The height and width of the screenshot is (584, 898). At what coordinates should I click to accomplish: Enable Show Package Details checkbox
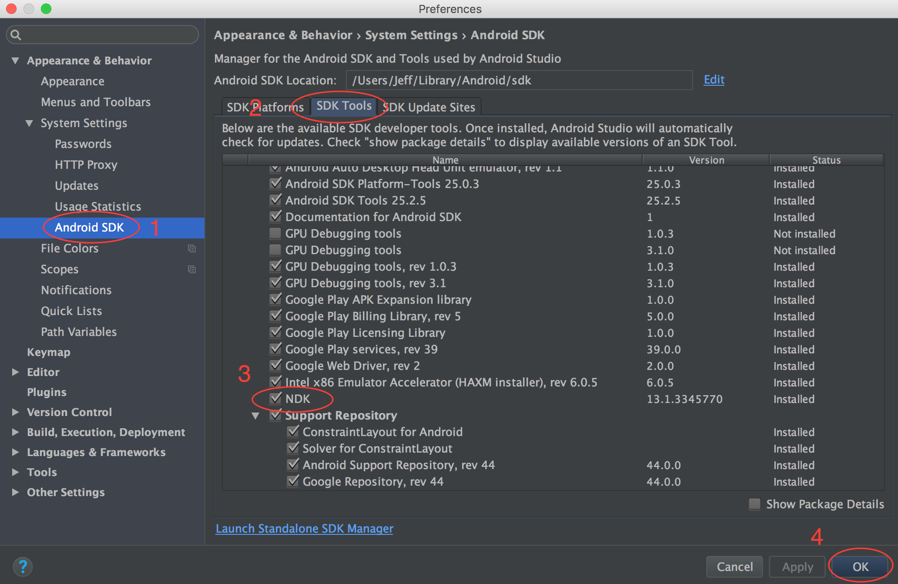click(x=754, y=504)
